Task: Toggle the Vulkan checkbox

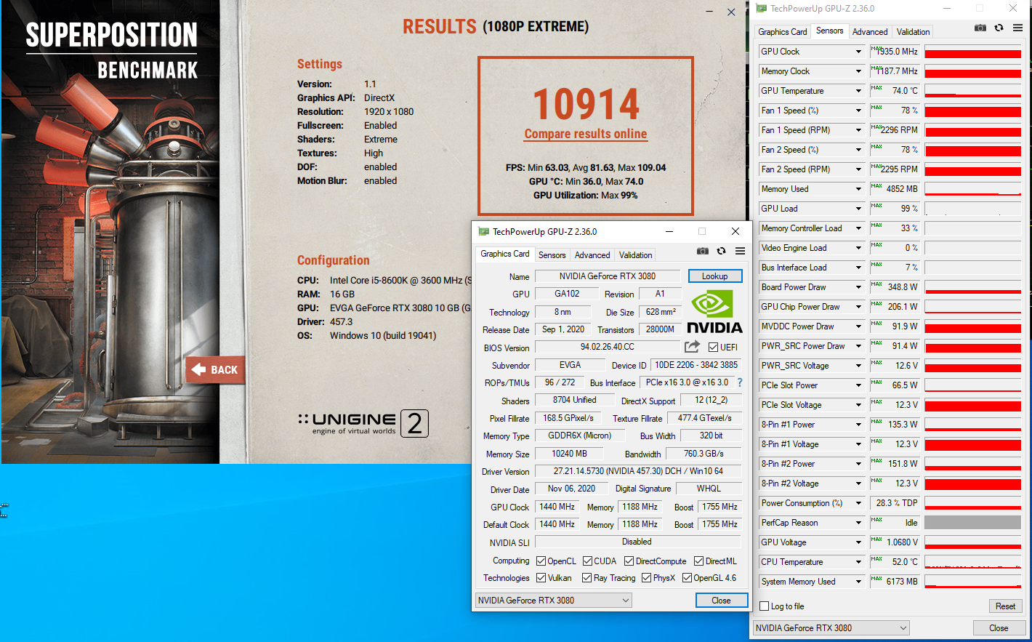Action: coord(541,578)
